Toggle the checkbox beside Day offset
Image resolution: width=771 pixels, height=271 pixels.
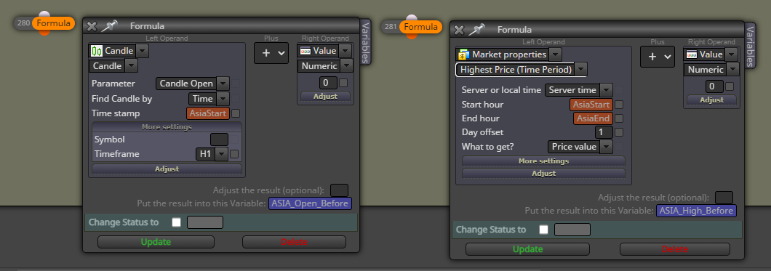[x=619, y=132]
